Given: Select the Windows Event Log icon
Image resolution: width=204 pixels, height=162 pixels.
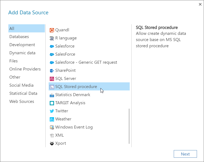Looking at the screenshot, I should pos(52,127).
